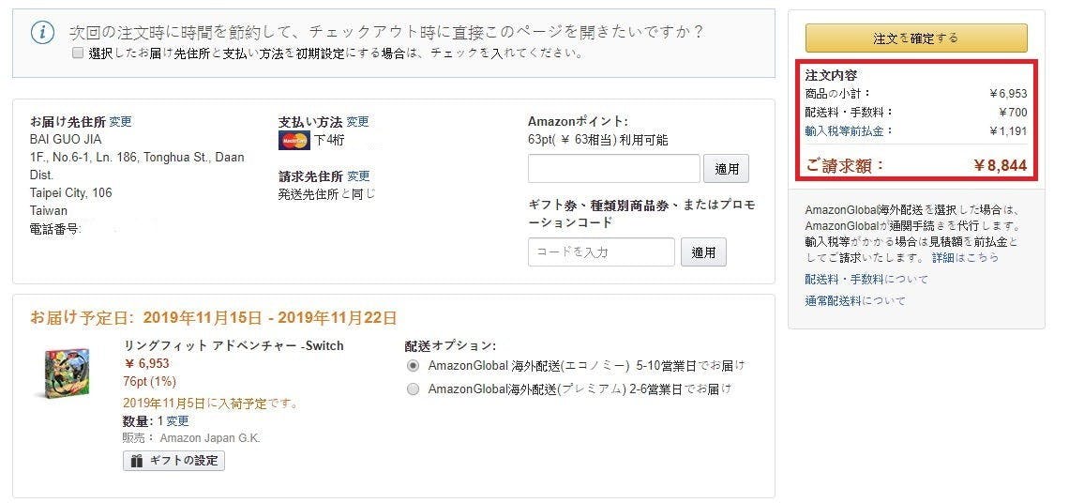The width and height of the screenshot is (1069, 503).
Task: Click the blue info icon in the notice box
Action: pos(42,33)
